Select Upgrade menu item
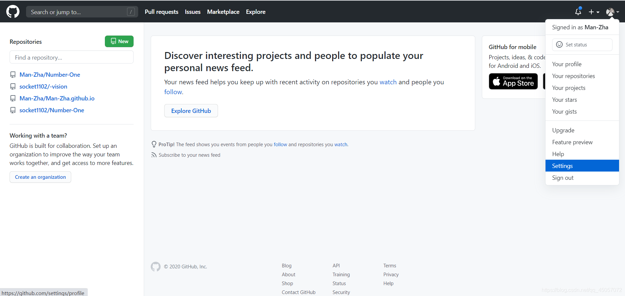625x296 pixels. coord(582,130)
